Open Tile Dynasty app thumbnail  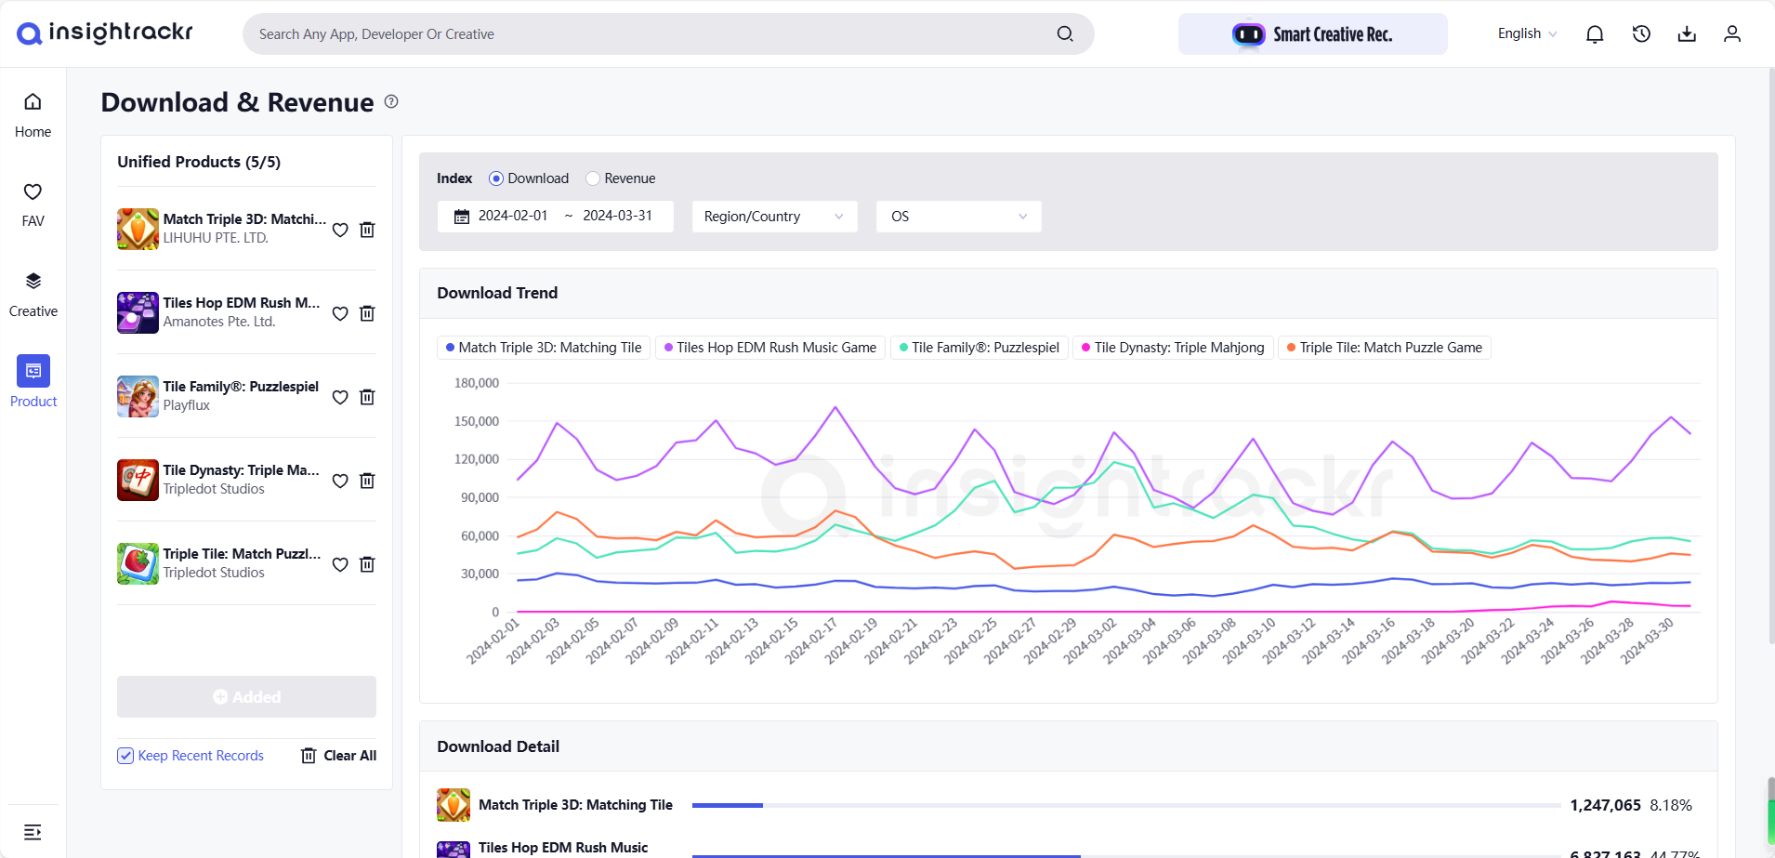(x=138, y=480)
